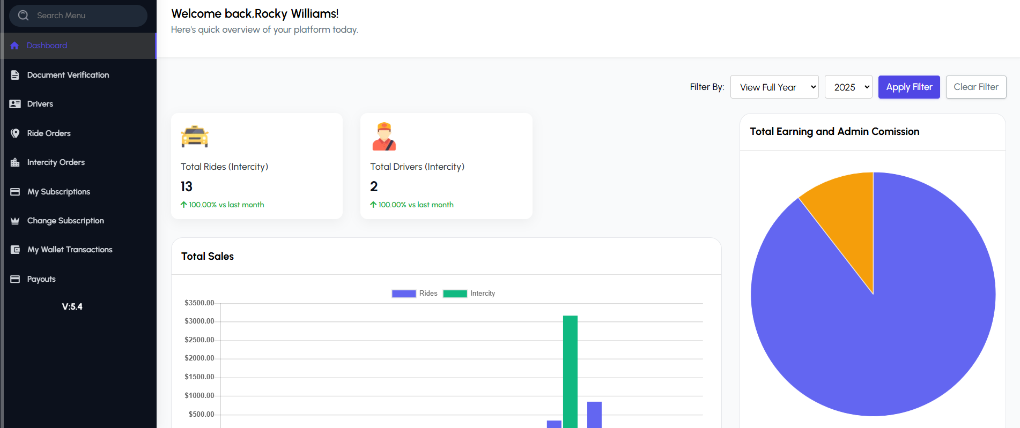The height and width of the screenshot is (428, 1020).
Task: Open Intercity Orders from the sidebar
Action: tap(56, 162)
